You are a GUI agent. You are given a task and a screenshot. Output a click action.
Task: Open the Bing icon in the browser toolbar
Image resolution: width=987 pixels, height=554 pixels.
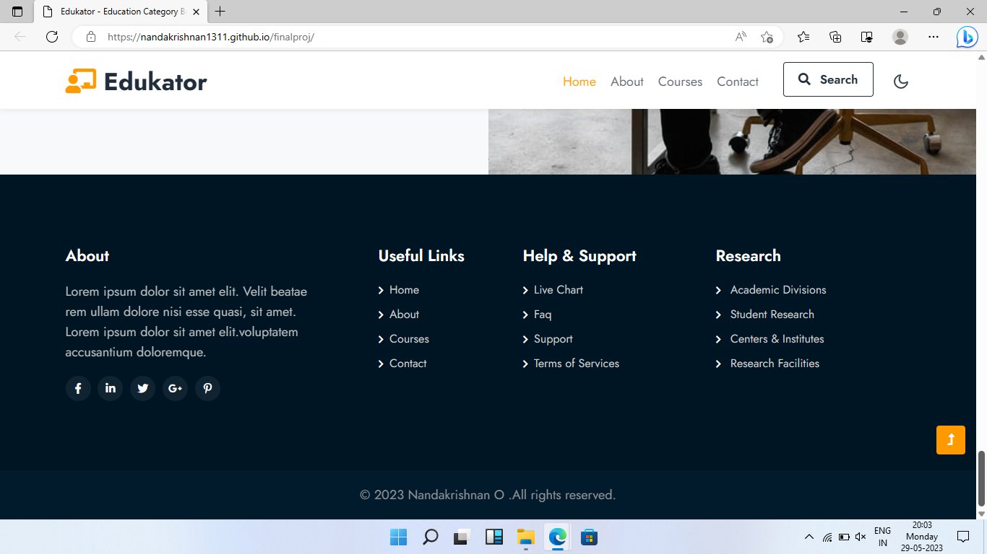point(967,37)
